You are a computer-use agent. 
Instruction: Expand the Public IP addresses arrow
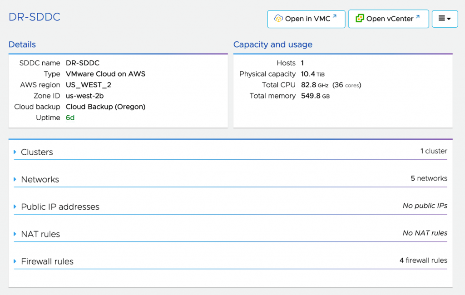click(x=15, y=207)
